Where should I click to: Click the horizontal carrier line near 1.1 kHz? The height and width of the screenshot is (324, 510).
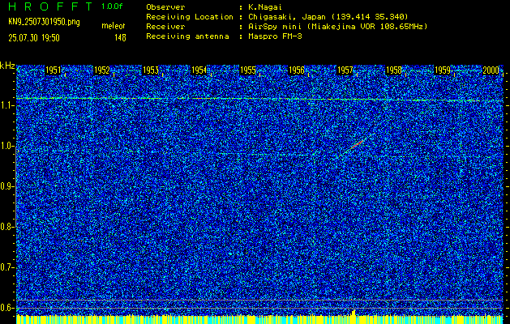tap(259, 100)
